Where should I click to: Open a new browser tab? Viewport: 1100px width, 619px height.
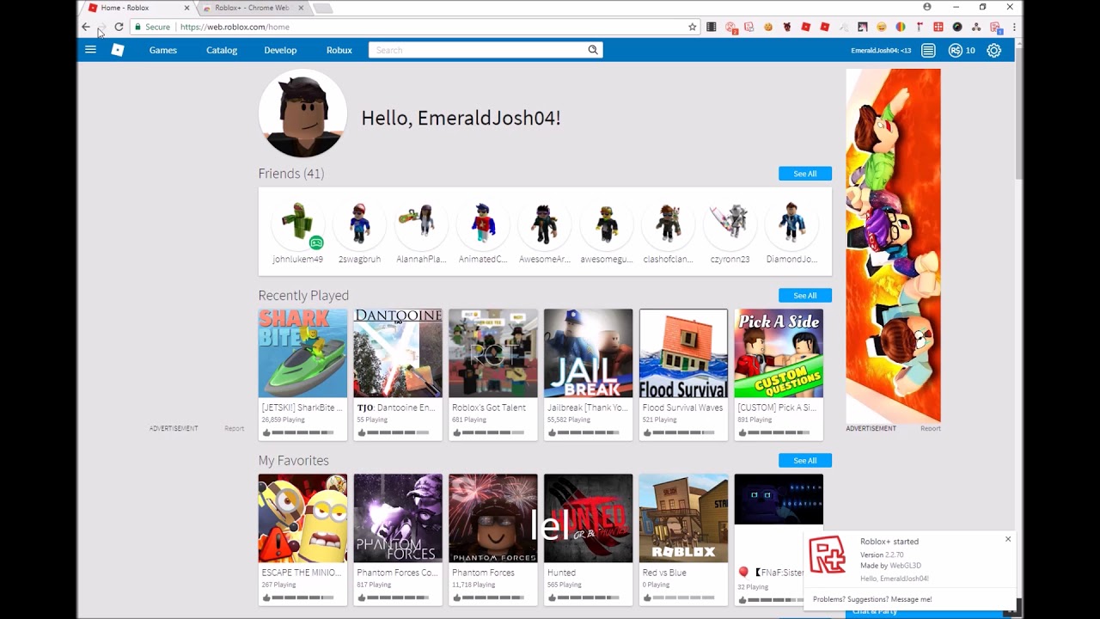(x=322, y=8)
